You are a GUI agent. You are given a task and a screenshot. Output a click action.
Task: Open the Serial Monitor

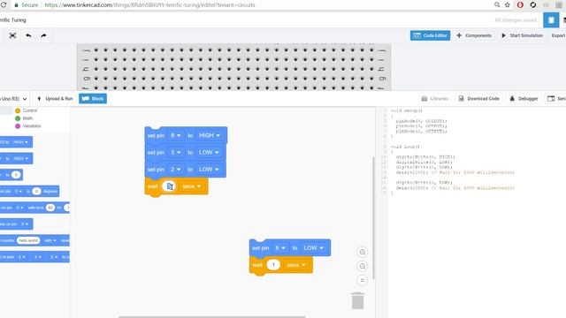pyautogui.click(x=556, y=98)
